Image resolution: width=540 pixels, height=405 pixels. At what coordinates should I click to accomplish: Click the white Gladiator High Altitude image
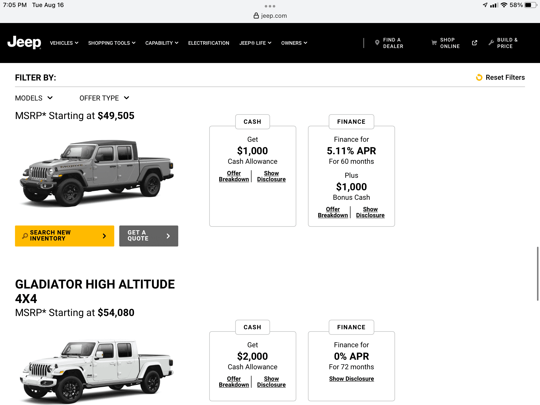pyautogui.click(x=96, y=372)
